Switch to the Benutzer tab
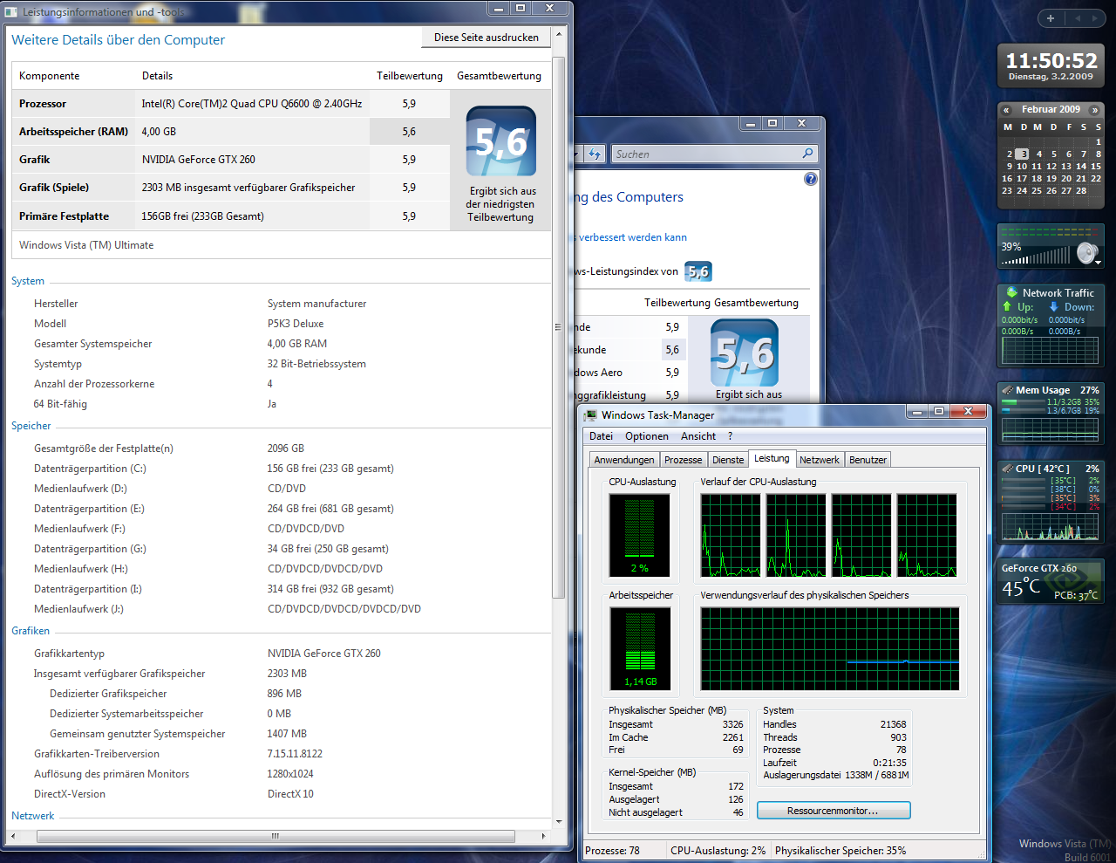 coord(868,460)
